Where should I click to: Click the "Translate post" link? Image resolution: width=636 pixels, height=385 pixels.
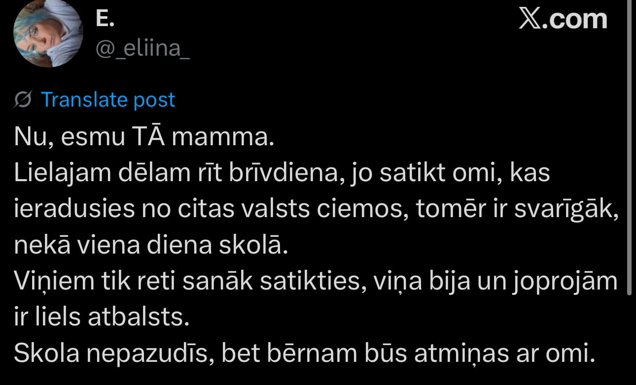click(107, 100)
